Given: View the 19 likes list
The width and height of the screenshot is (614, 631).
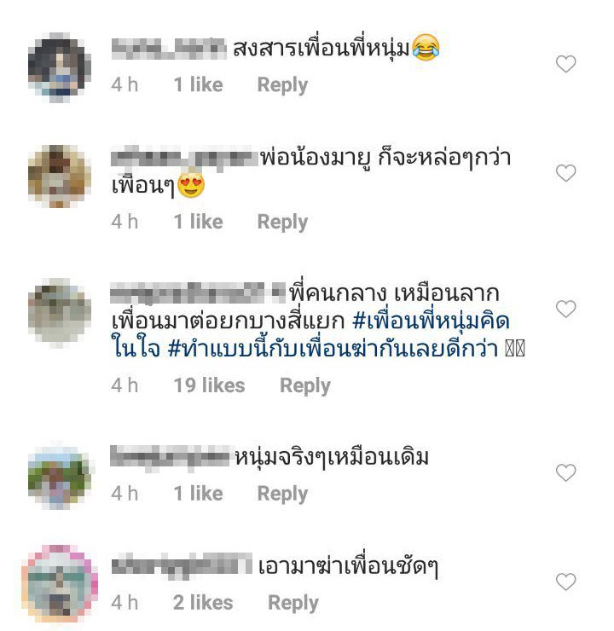Looking at the screenshot, I should tap(209, 385).
